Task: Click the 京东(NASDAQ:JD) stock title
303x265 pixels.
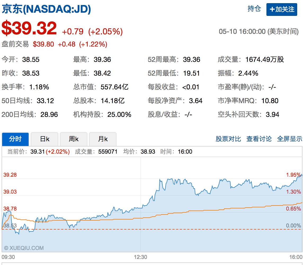Action: coord(46,9)
